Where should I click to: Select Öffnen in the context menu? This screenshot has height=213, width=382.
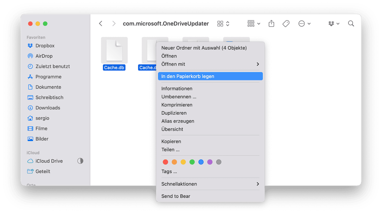210,56
